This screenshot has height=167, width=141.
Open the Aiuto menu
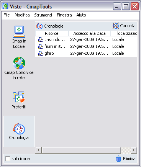point(81,15)
